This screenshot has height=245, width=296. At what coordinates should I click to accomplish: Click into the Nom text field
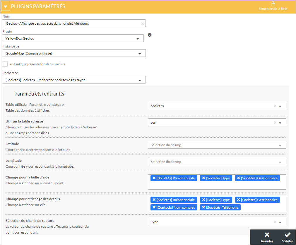pos(70,23)
